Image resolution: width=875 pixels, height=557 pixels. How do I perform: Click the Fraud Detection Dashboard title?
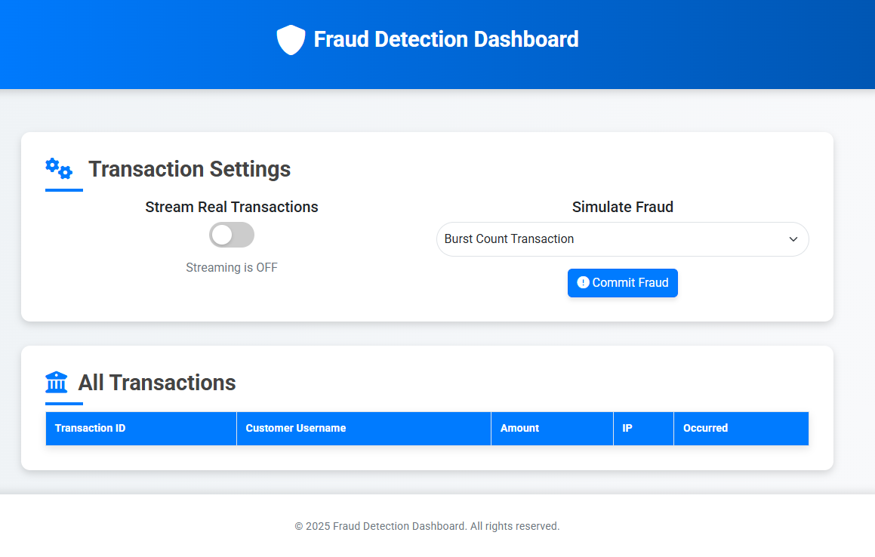coord(446,39)
